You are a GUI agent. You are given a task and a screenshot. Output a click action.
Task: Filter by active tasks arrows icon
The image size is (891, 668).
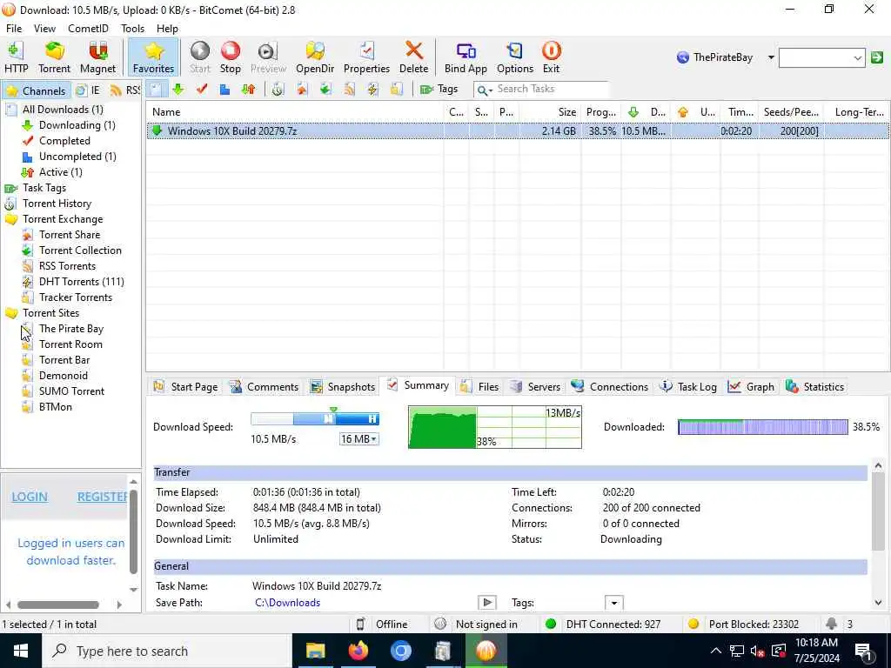248,90
